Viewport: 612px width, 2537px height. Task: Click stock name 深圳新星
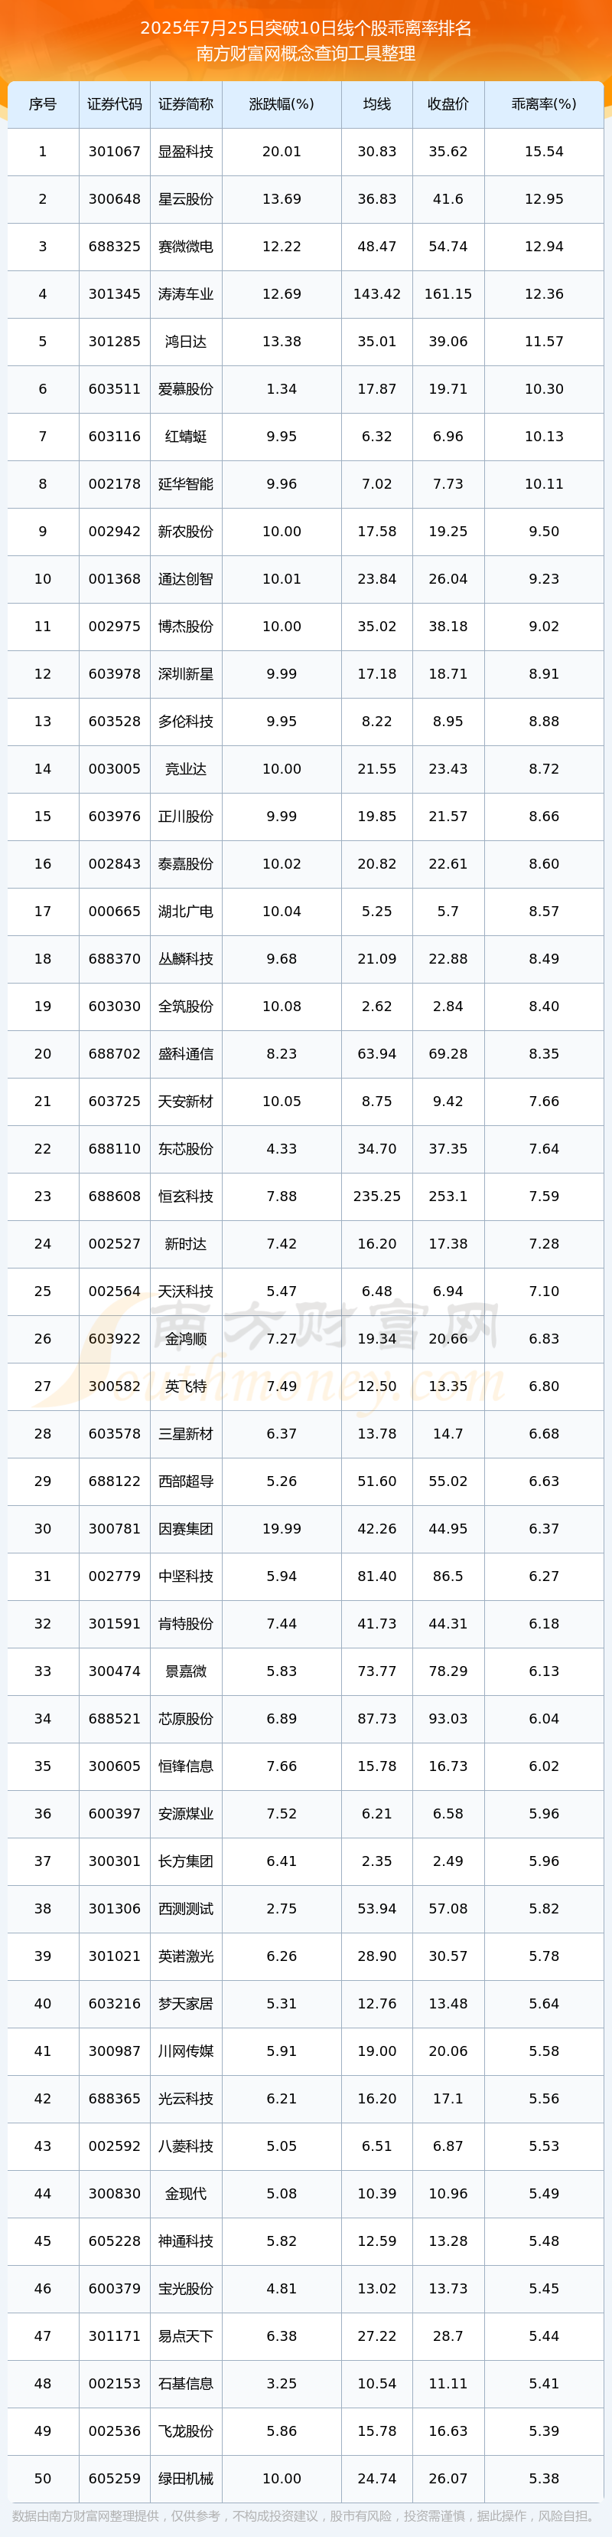[x=186, y=673]
